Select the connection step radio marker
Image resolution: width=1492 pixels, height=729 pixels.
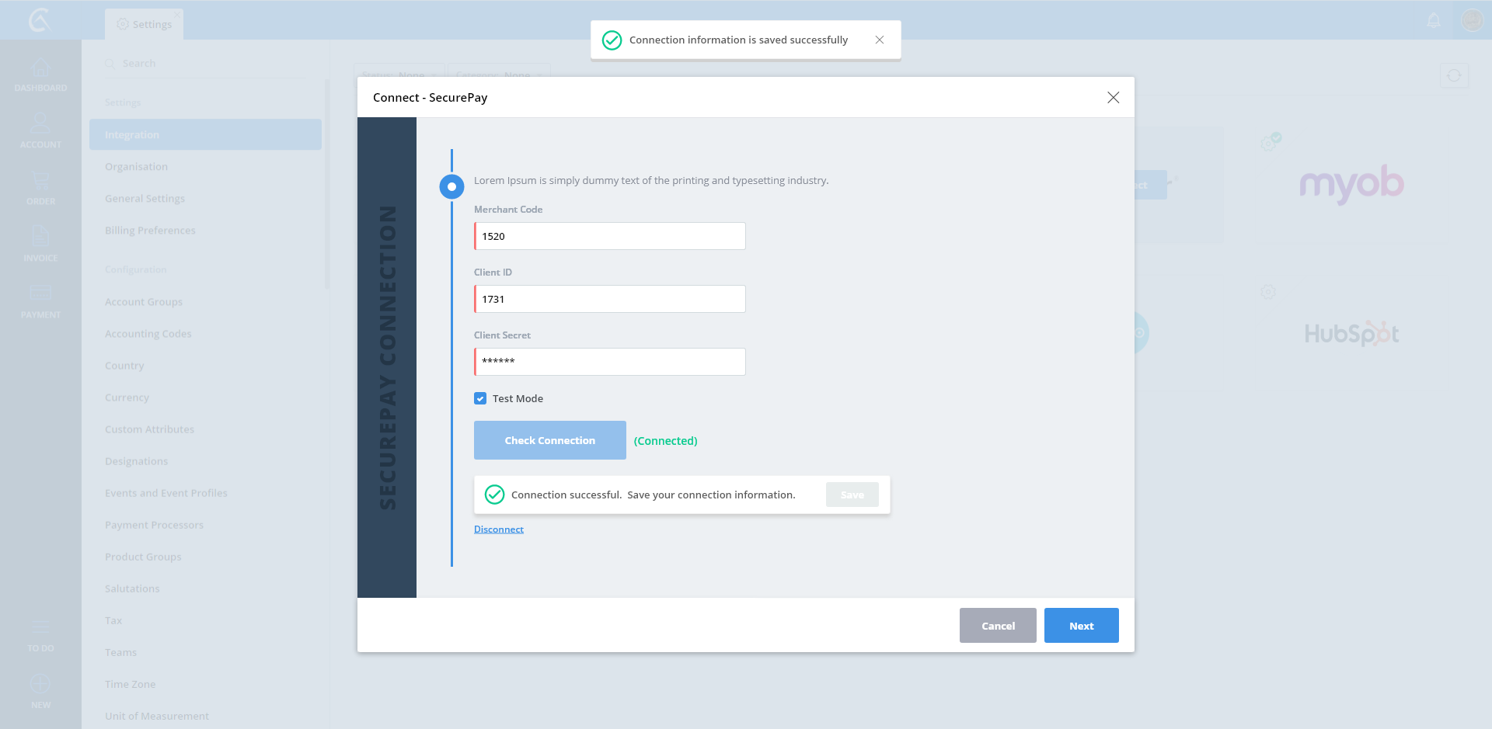[x=451, y=186]
